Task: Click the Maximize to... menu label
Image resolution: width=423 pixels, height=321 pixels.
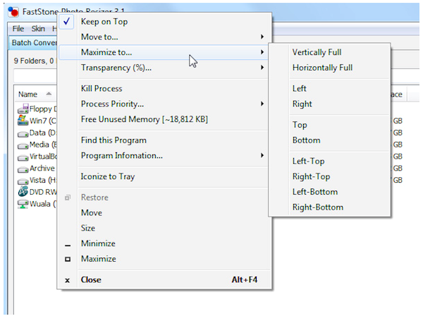Action: pyautogui.click(x=106, y=52)
